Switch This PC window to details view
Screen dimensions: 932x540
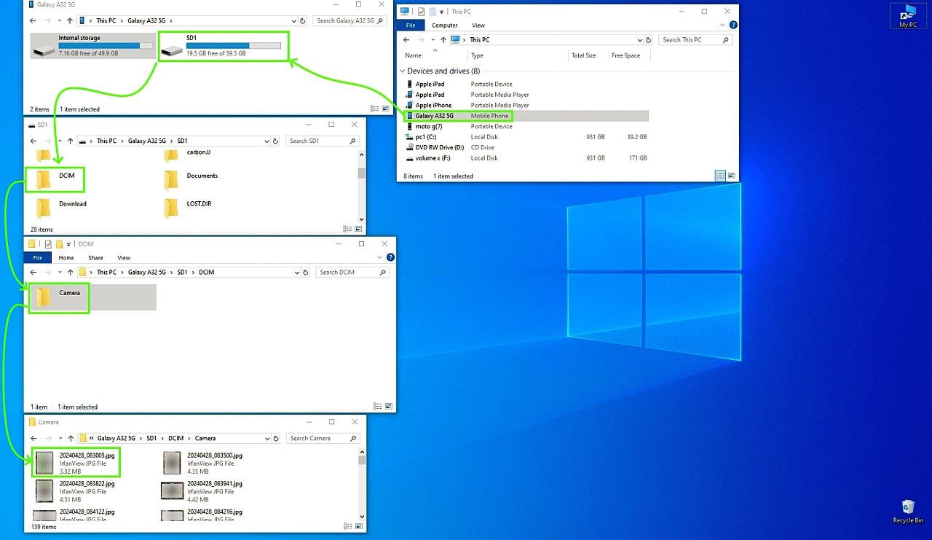pyautogui.click(x=720, y=176)
